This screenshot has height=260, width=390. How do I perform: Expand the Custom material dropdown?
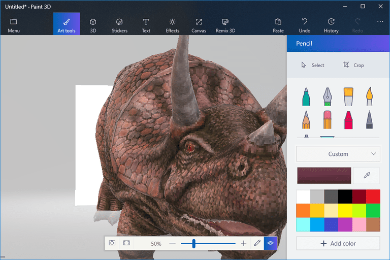tap(338, 154)
